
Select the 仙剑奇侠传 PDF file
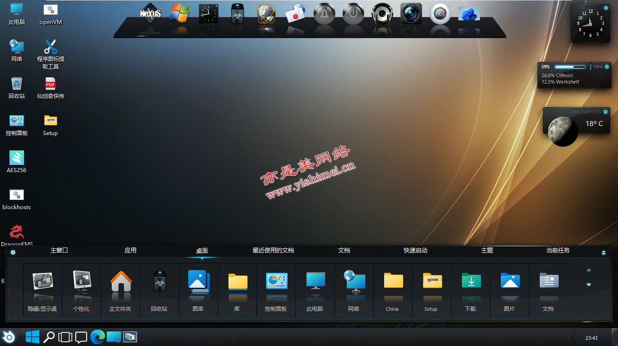50,88
